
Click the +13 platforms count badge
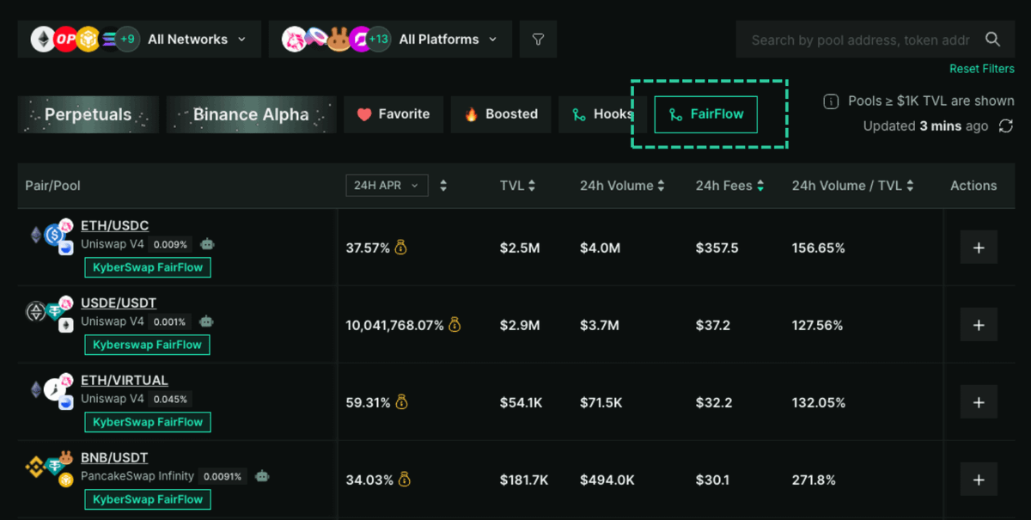pyautogui.click(x=379, y=40)
